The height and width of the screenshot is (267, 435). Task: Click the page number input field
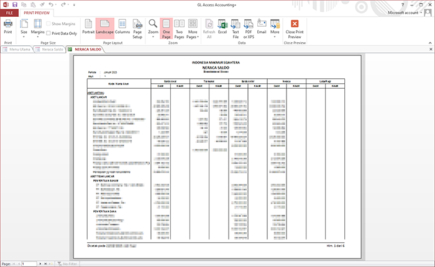(x=29, y=264)
